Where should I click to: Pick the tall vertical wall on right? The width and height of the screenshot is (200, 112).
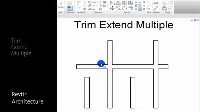(156, 74)
